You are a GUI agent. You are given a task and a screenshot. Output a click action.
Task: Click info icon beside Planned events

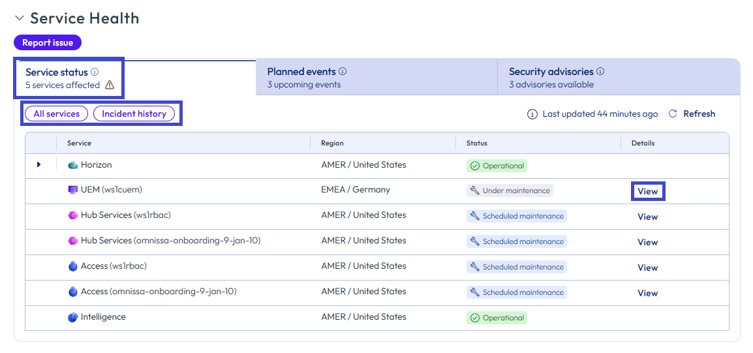point(343,72)
